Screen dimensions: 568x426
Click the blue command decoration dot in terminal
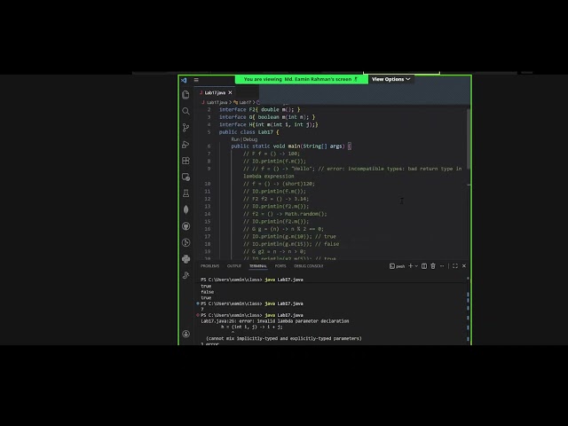point(198,304)
